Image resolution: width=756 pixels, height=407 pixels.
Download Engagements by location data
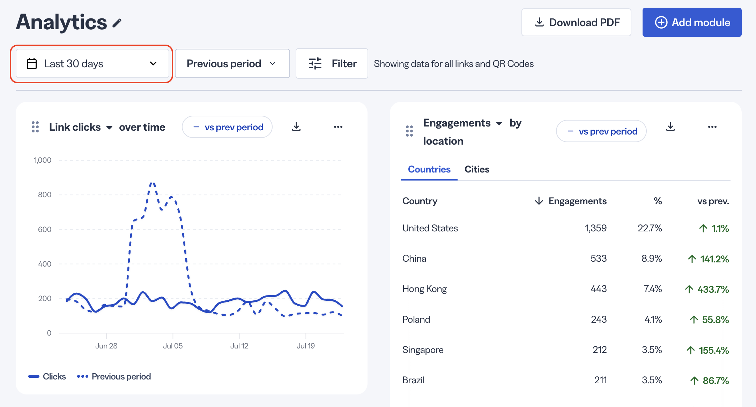click(670, 127)
